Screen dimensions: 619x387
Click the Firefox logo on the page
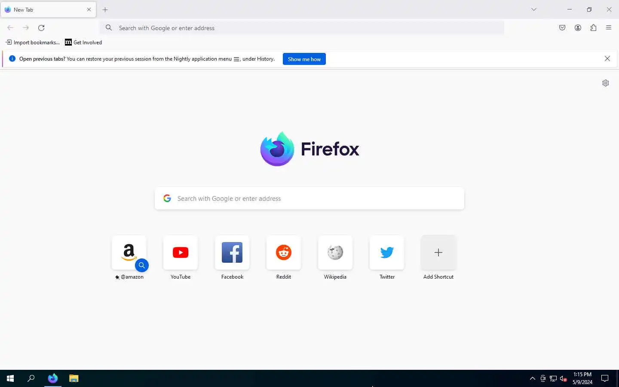[309, 149]
